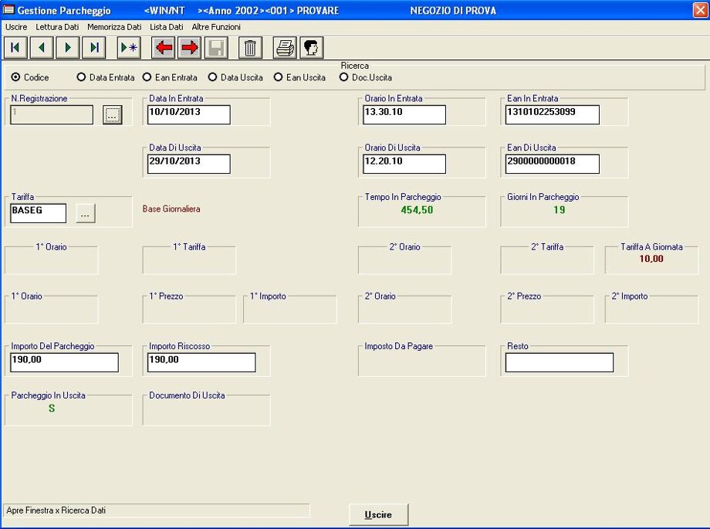Click the Resto input field
Viewport: 710px width, 529px height.
click(x=559, y=362)
